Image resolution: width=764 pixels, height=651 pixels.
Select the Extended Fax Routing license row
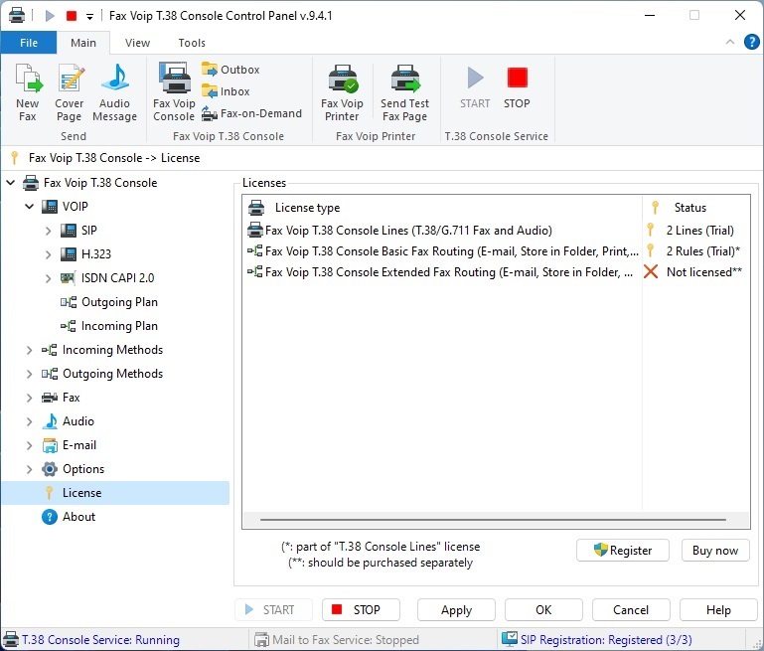click(x=496, y=272)
